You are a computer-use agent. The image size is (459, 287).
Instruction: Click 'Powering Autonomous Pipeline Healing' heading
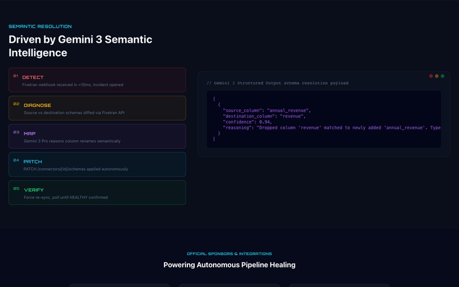[229, 265]
